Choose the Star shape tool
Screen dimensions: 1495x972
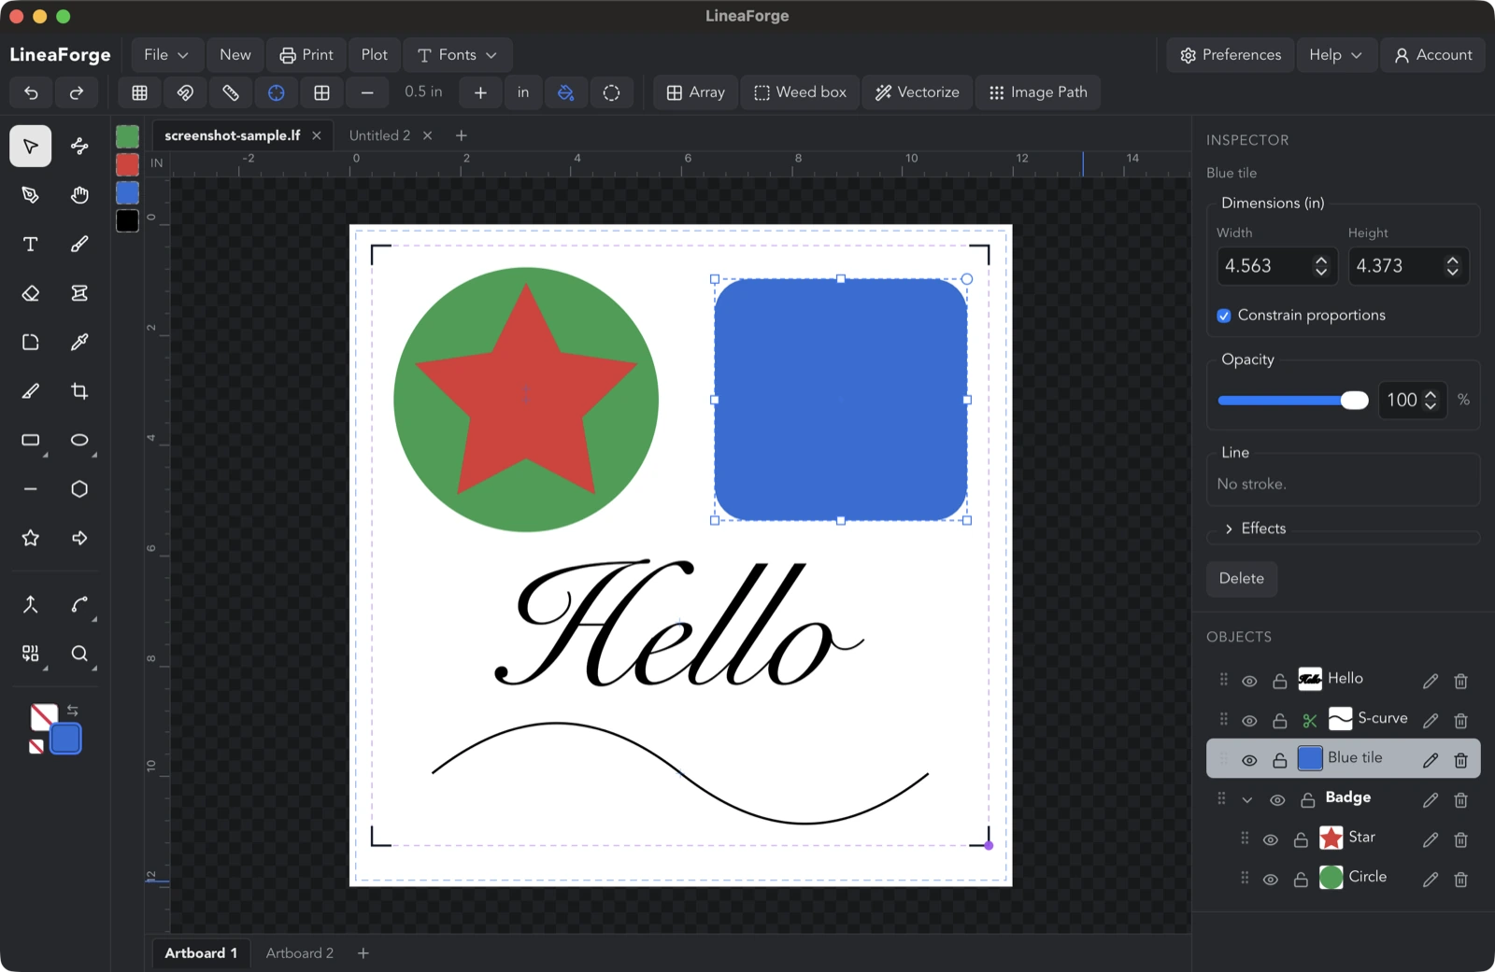click(31, 538)
